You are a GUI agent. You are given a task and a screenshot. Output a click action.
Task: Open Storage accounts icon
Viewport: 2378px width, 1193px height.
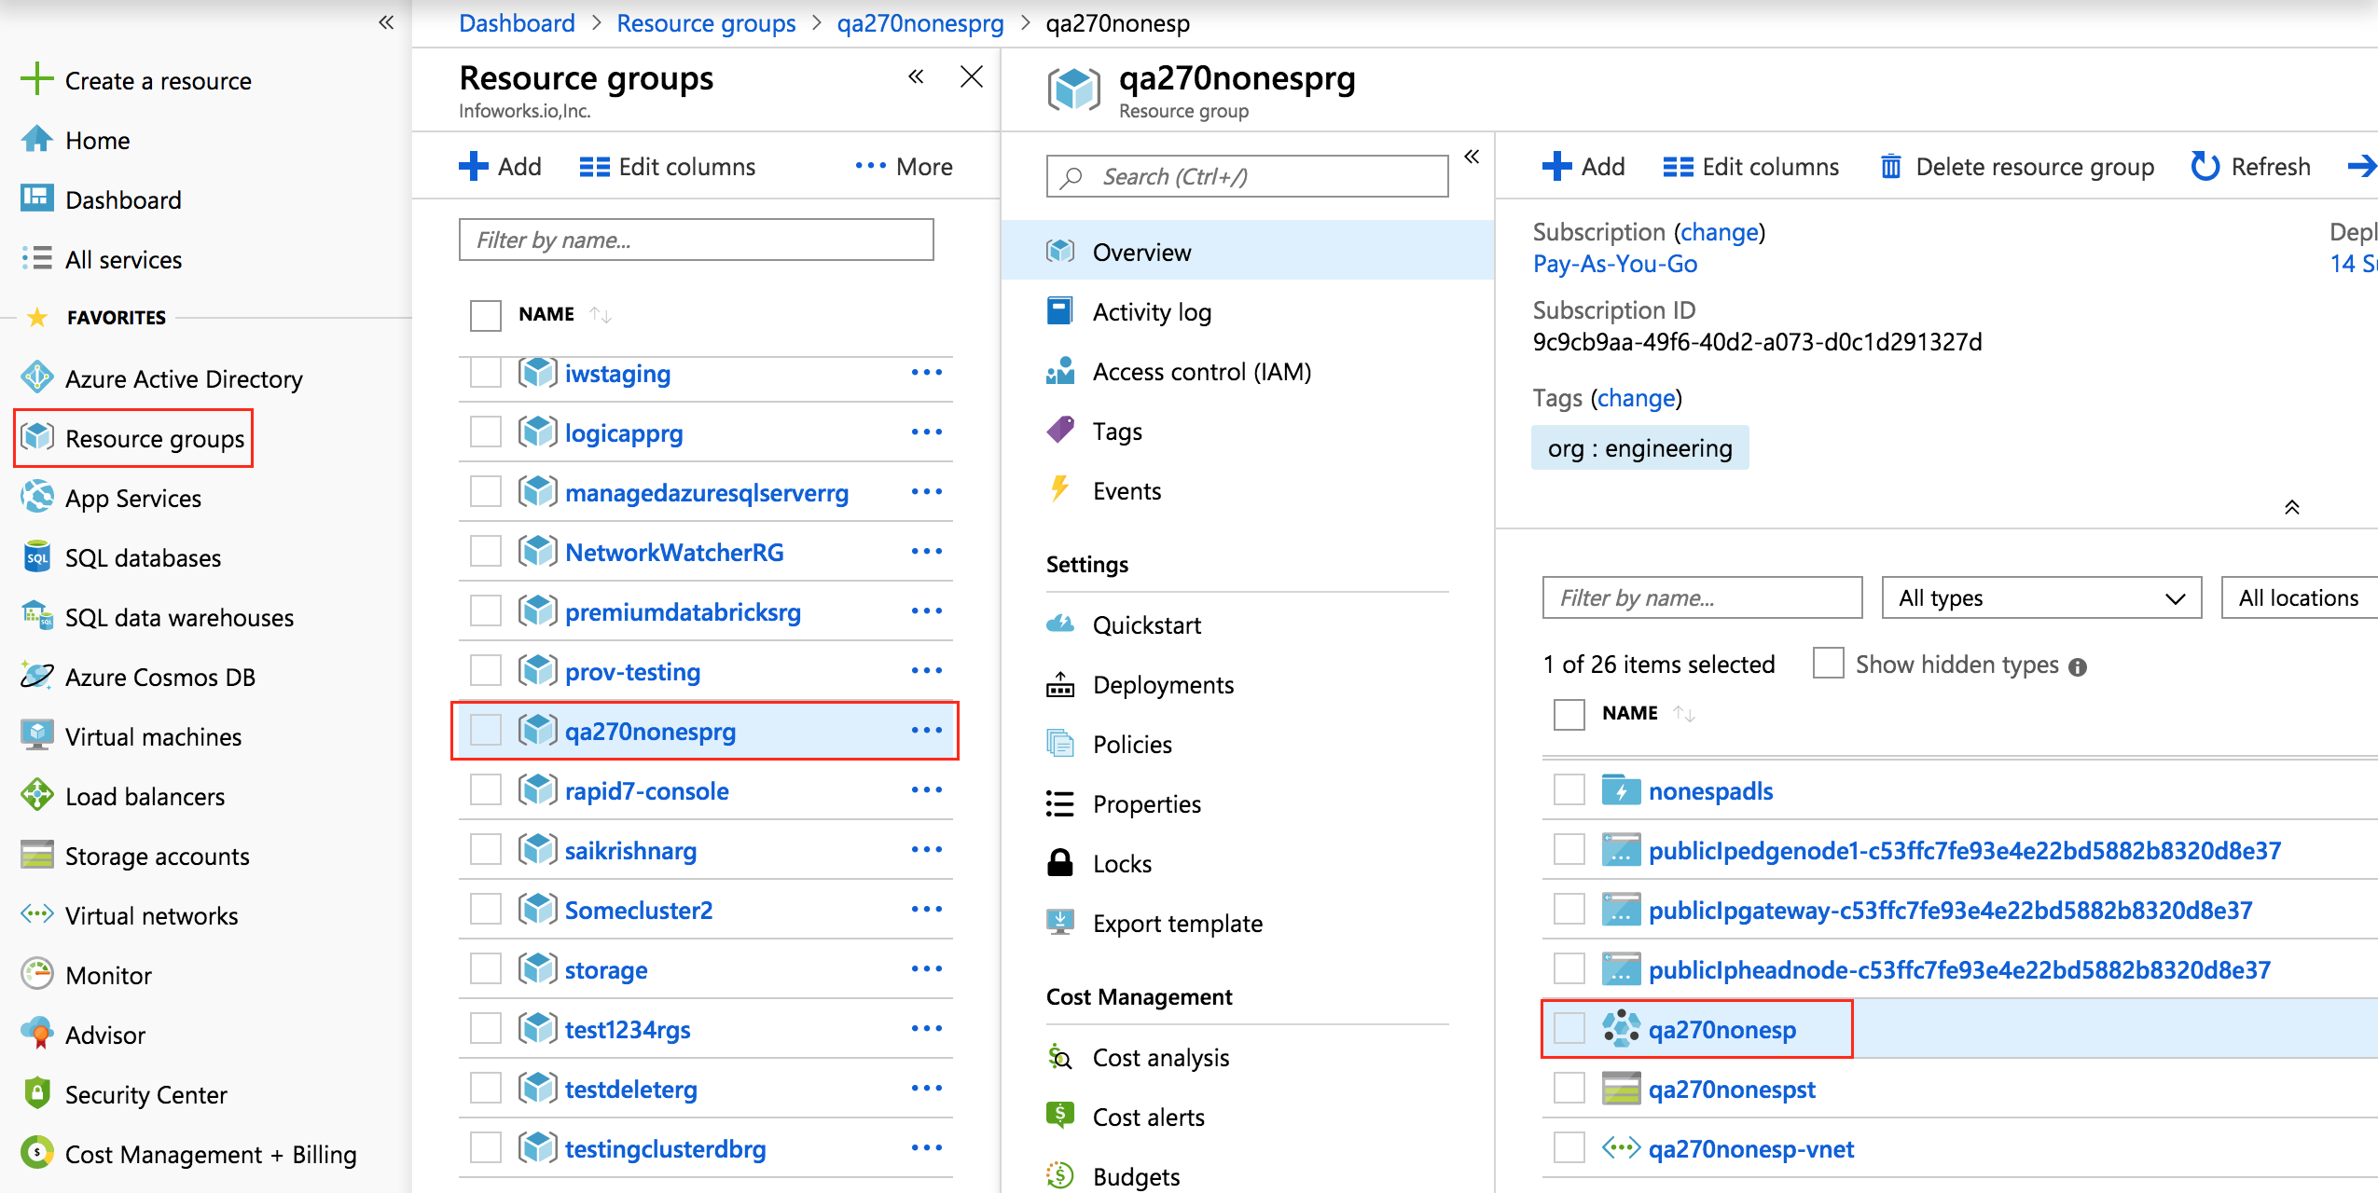coord(36,855)
